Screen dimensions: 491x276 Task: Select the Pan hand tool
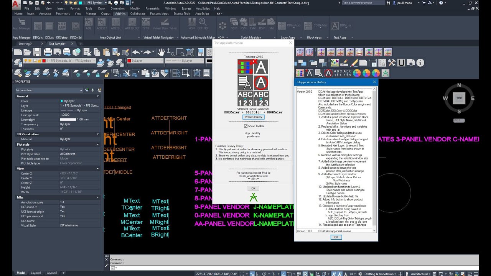click(161, 52)
